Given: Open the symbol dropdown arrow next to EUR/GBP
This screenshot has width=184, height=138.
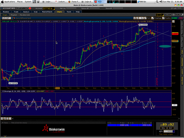Looking at the screenshot, I should (x=12, y=18).
